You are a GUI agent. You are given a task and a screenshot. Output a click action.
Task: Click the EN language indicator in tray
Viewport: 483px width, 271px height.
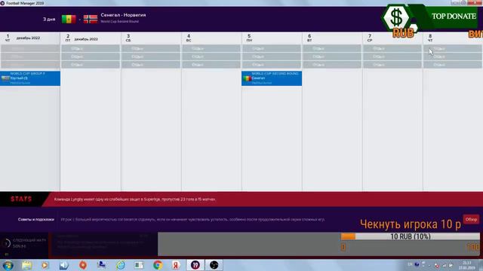[x=410, y=264]
